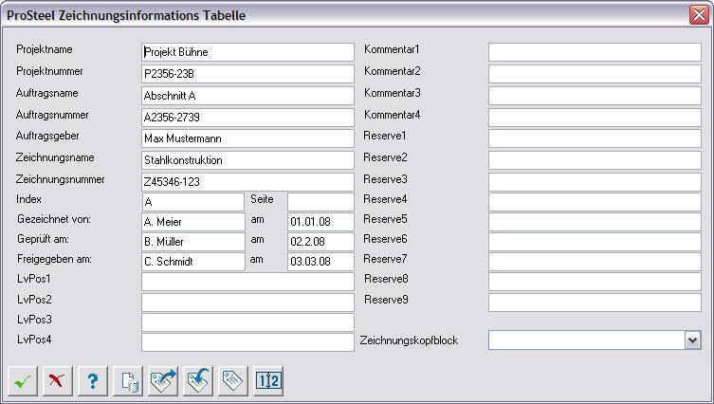Screen dimensions: 714x404
Task: Select the Auftragsname field Abschnitt A
Action: pos(247,96)
